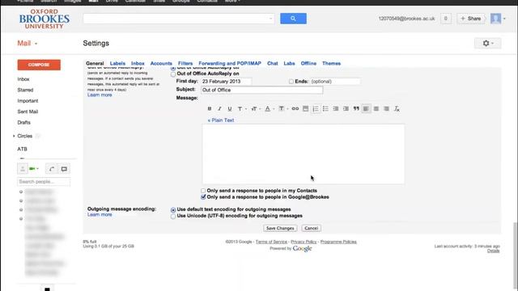The image size is (518, 291).
Task: Switch to the Labels settings tab
Action: (117, 63)
